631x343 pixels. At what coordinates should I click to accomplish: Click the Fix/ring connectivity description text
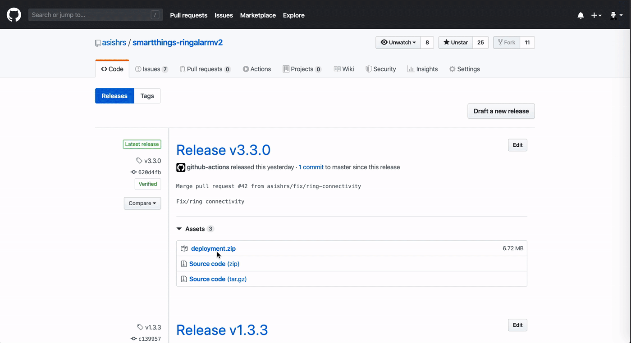(210, 201)
